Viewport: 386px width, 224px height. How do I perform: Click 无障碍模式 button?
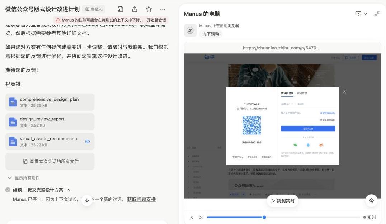pos(266,157)
